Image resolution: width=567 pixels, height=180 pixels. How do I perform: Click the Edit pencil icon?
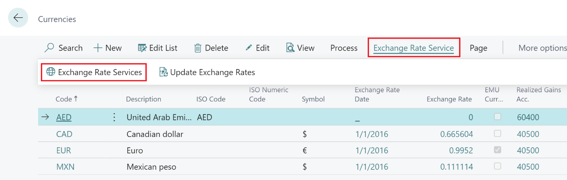click(249, 48)
